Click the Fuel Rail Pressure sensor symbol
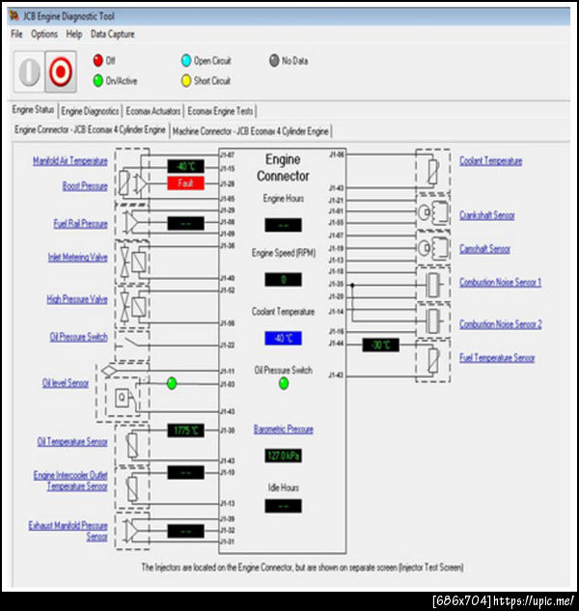579x611 pixels. point(132,222)
